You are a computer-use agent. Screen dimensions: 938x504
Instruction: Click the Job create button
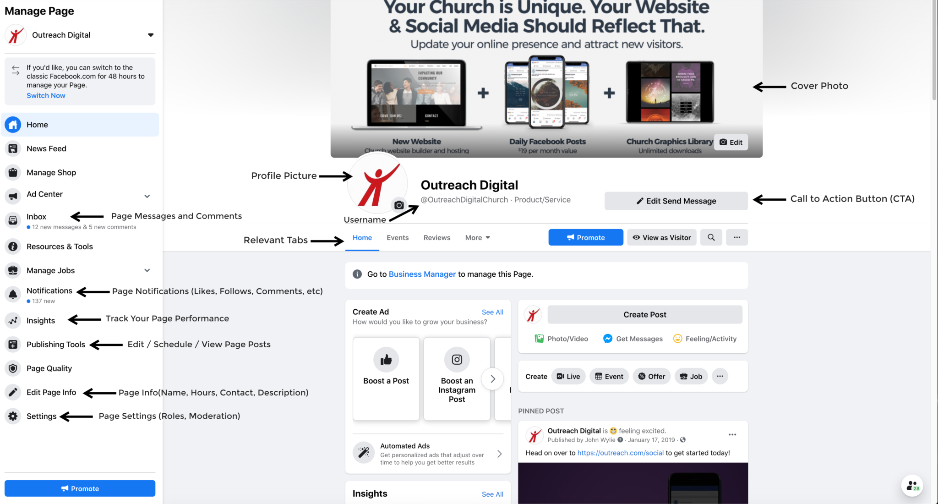click(x=691, y=376)
